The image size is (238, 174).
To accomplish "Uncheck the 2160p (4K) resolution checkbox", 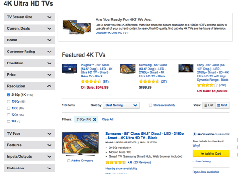I will click(9, 95).
